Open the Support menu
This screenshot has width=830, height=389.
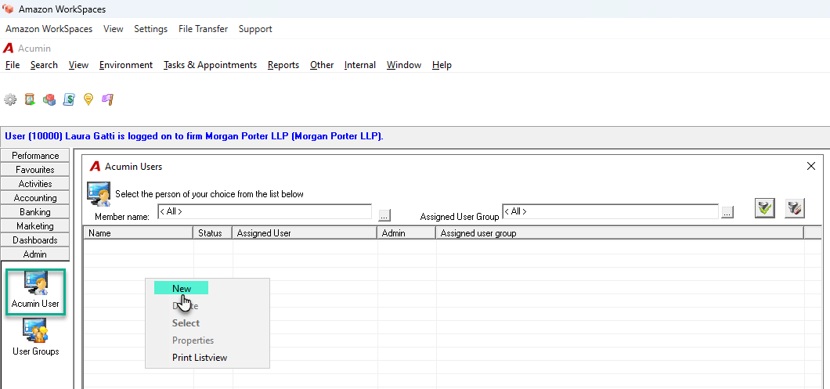[255, 29]
